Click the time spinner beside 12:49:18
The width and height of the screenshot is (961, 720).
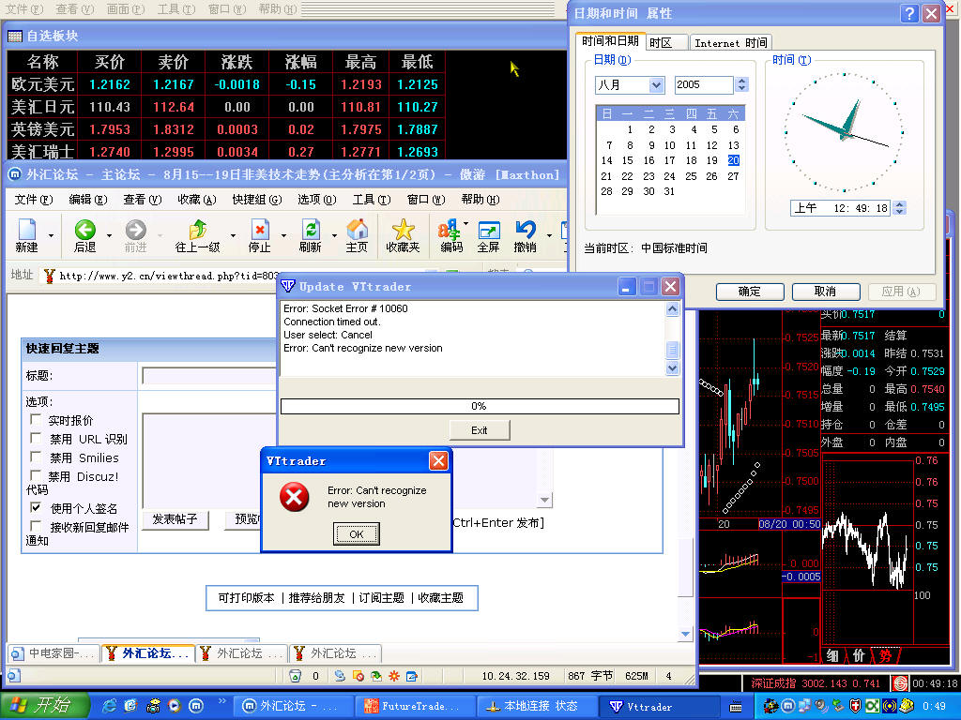point(899,208)
